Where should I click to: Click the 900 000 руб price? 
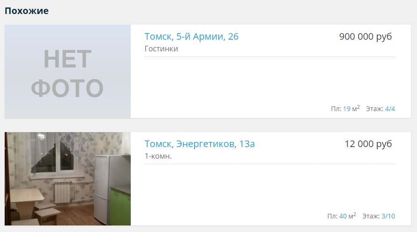tap(366, 37)
